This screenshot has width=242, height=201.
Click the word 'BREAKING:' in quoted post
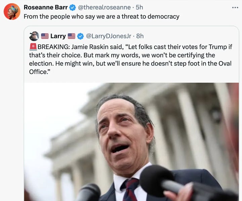tap(53, 47)
